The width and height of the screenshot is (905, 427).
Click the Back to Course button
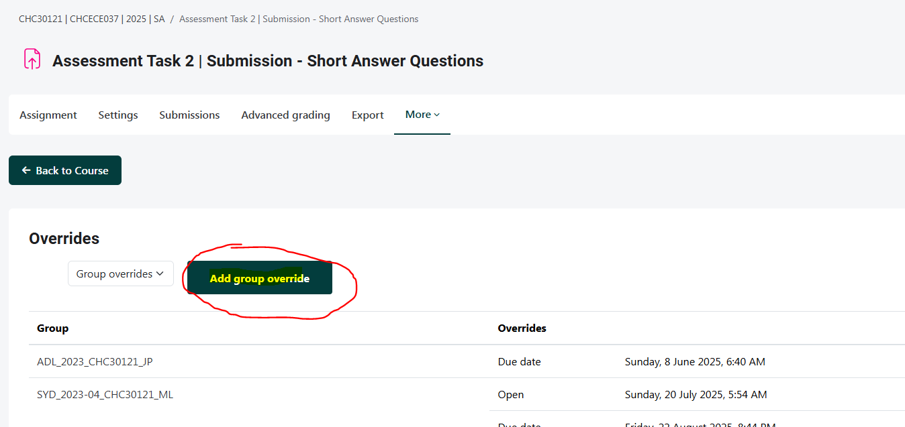point(65,170)
